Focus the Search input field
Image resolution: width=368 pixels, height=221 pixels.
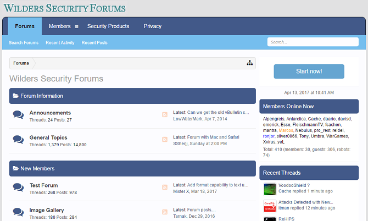coord(313,42)
